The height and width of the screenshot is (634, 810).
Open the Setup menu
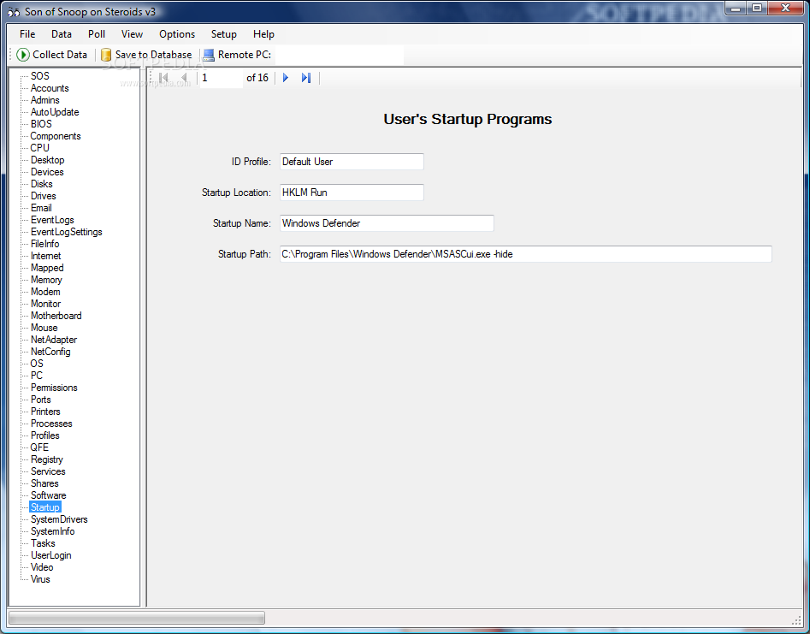(x=224, y=34)
